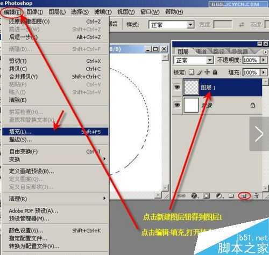The image size is (269, 255).
Task: Choose 描边(S)... from the Edit menu
Action: (55, 140)
